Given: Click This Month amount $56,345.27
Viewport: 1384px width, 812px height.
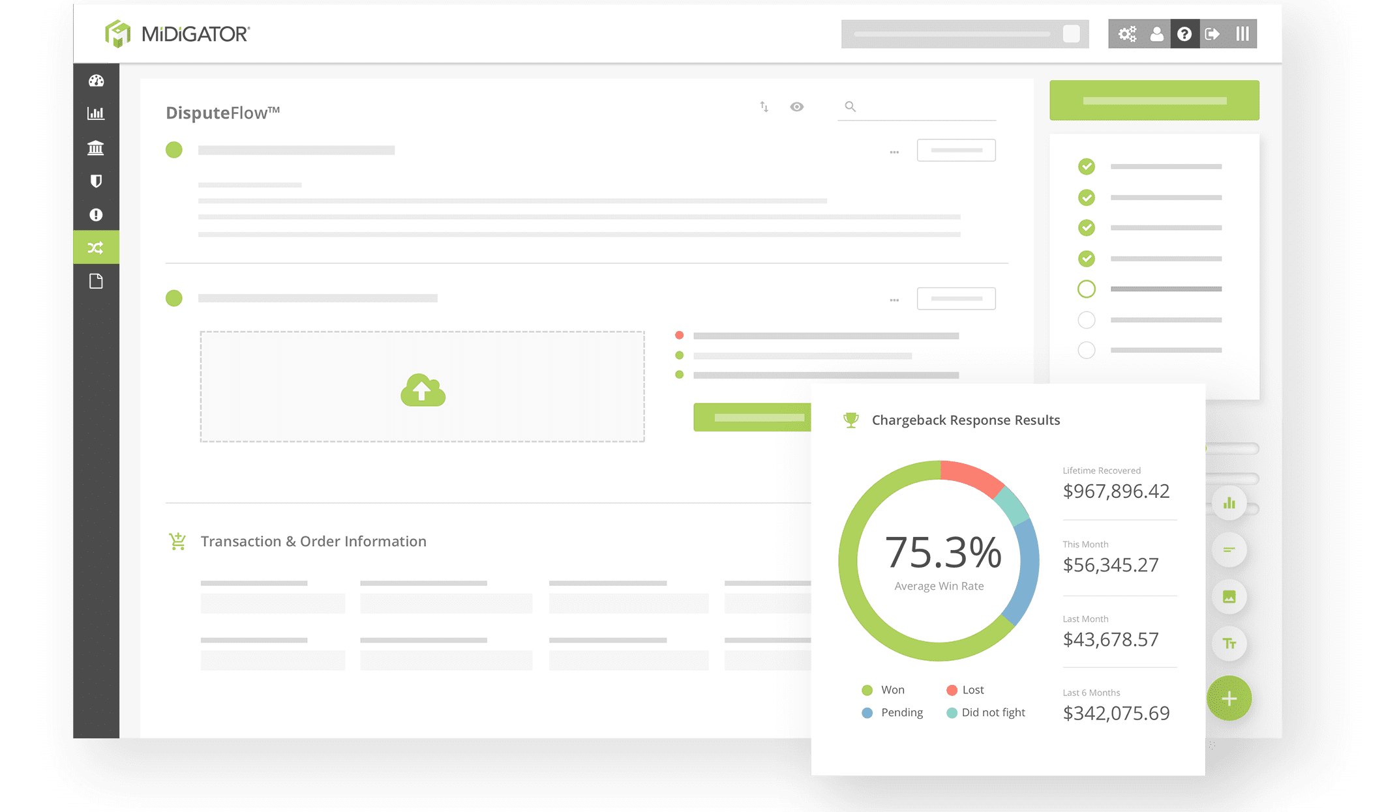Looking at the screenshot, I should click(x=1111, y=564).
